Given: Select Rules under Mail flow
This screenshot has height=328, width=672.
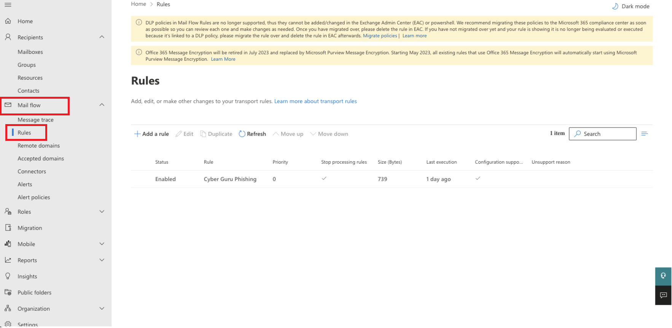Looking at the screenshot, I should point(24,133).
